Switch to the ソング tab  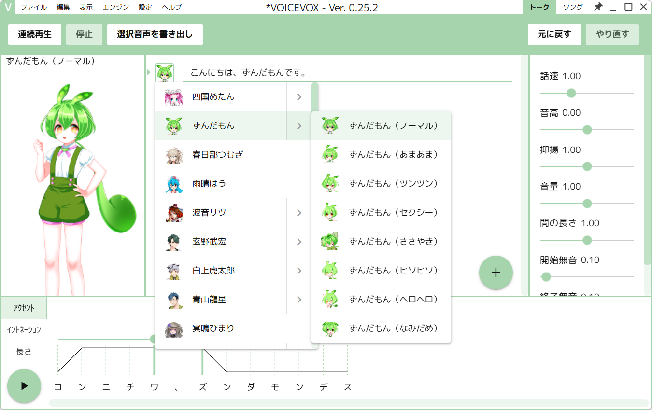pyautogui.click(x=573, y=7)
